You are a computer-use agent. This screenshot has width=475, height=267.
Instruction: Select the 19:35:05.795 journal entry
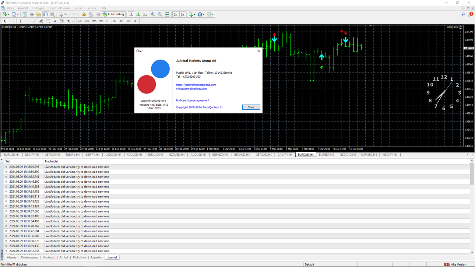tap(237, 167)
